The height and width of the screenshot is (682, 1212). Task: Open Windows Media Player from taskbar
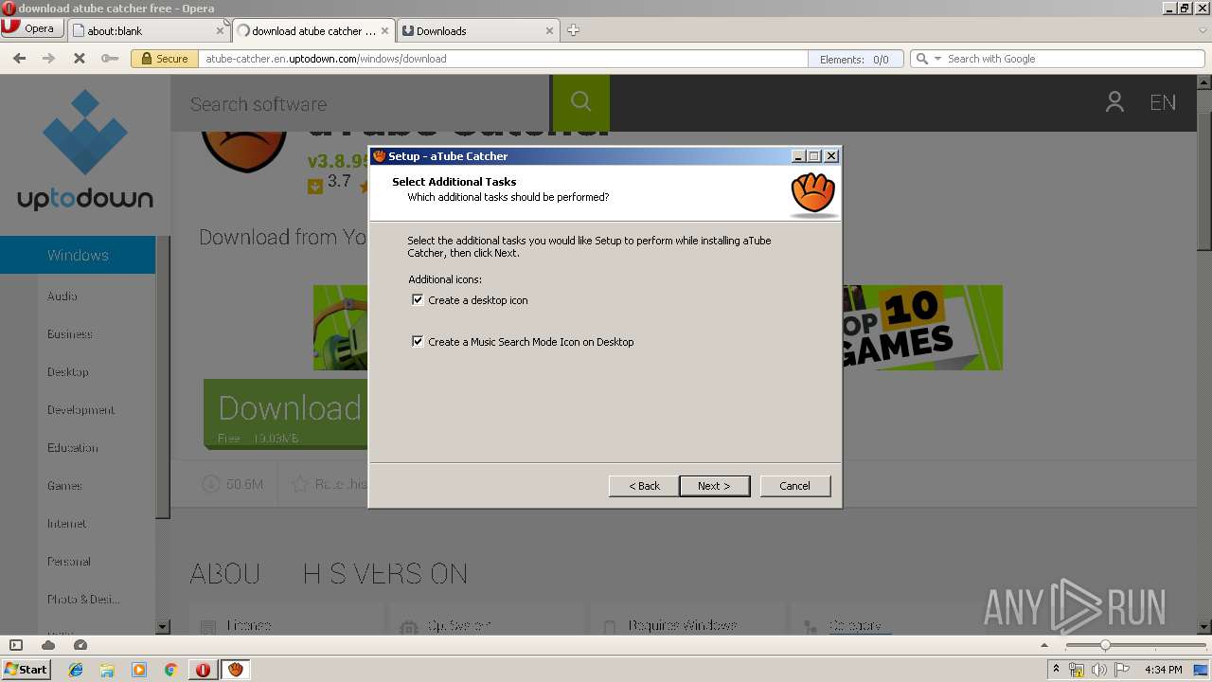pyautogui.click(x=139, y=670)
